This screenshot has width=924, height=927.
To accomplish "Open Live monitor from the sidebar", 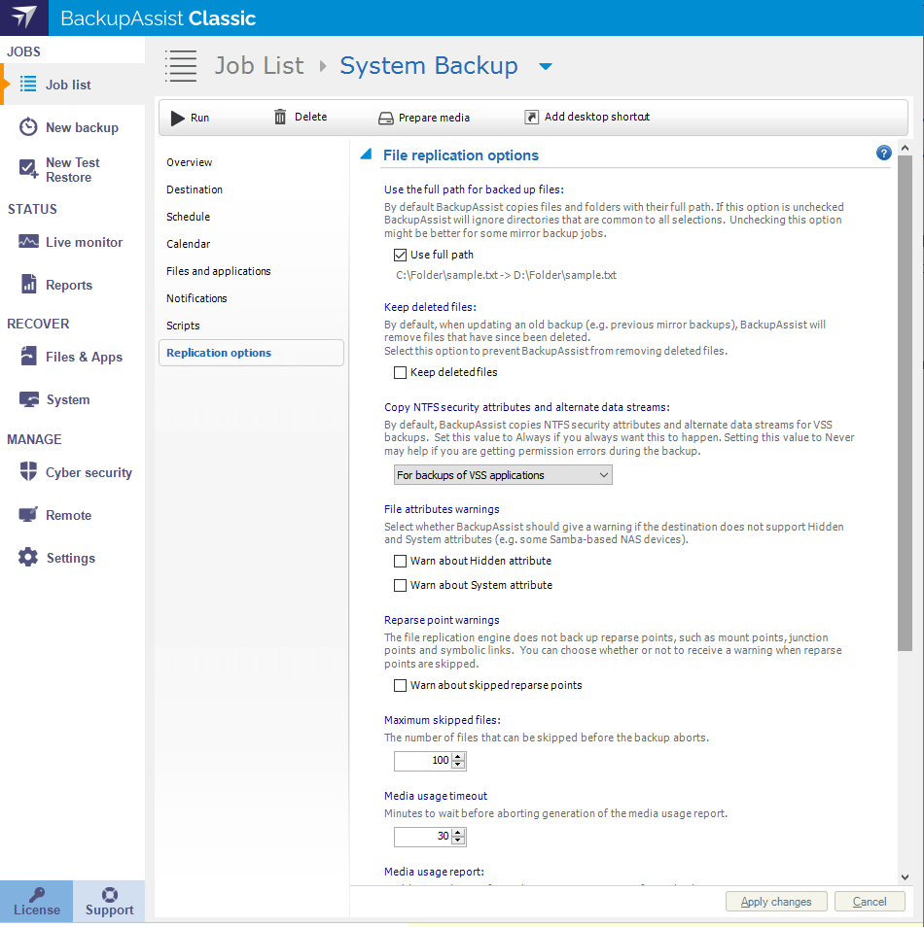I will 84,242.
